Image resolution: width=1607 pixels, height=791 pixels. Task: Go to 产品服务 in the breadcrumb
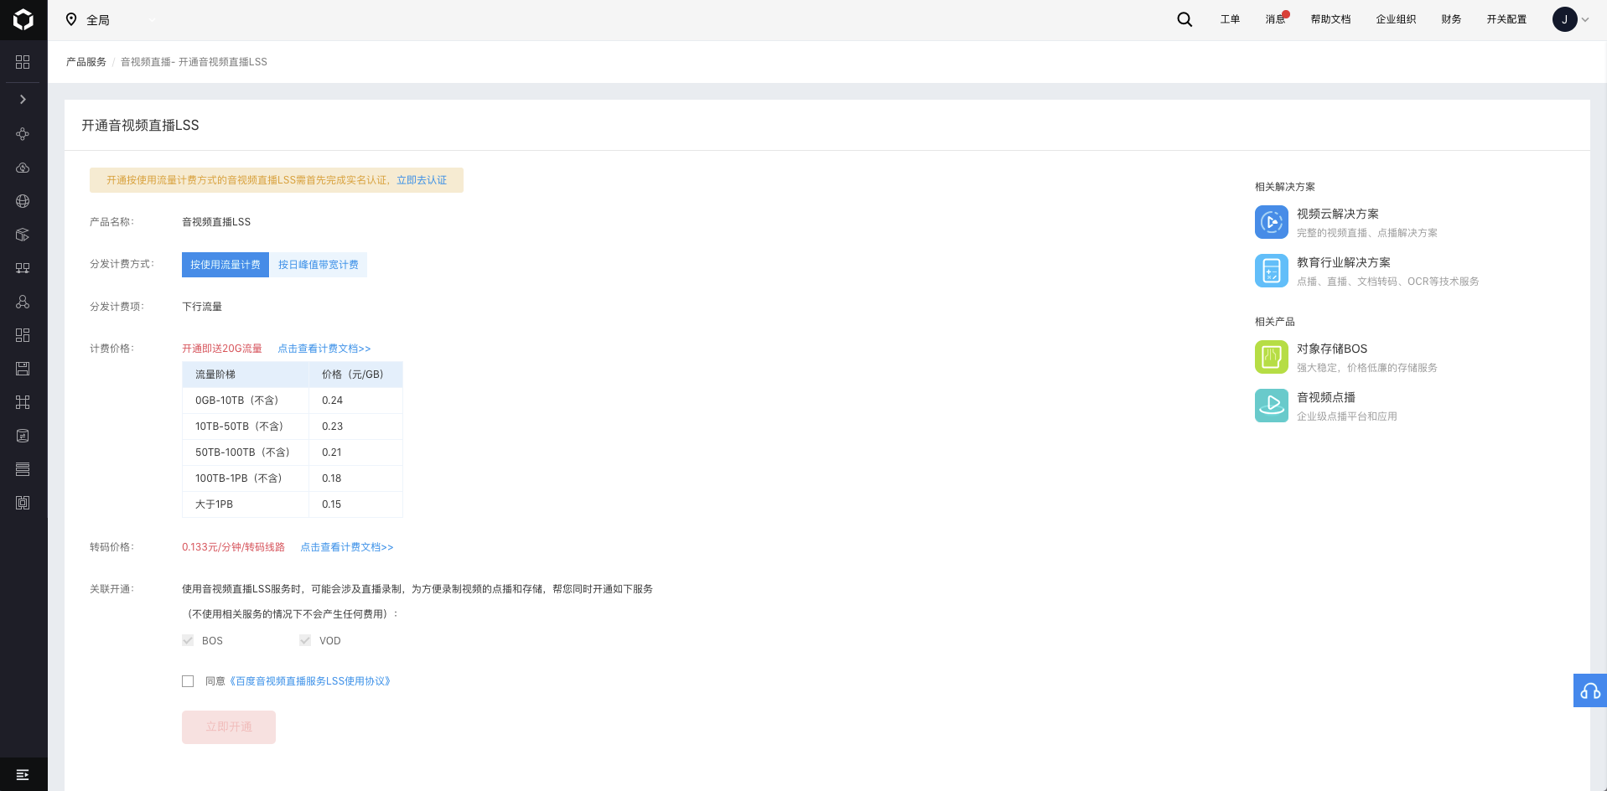(x=86, y=62)
